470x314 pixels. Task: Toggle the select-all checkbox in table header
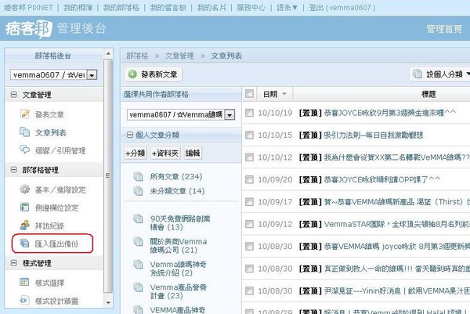249,94
